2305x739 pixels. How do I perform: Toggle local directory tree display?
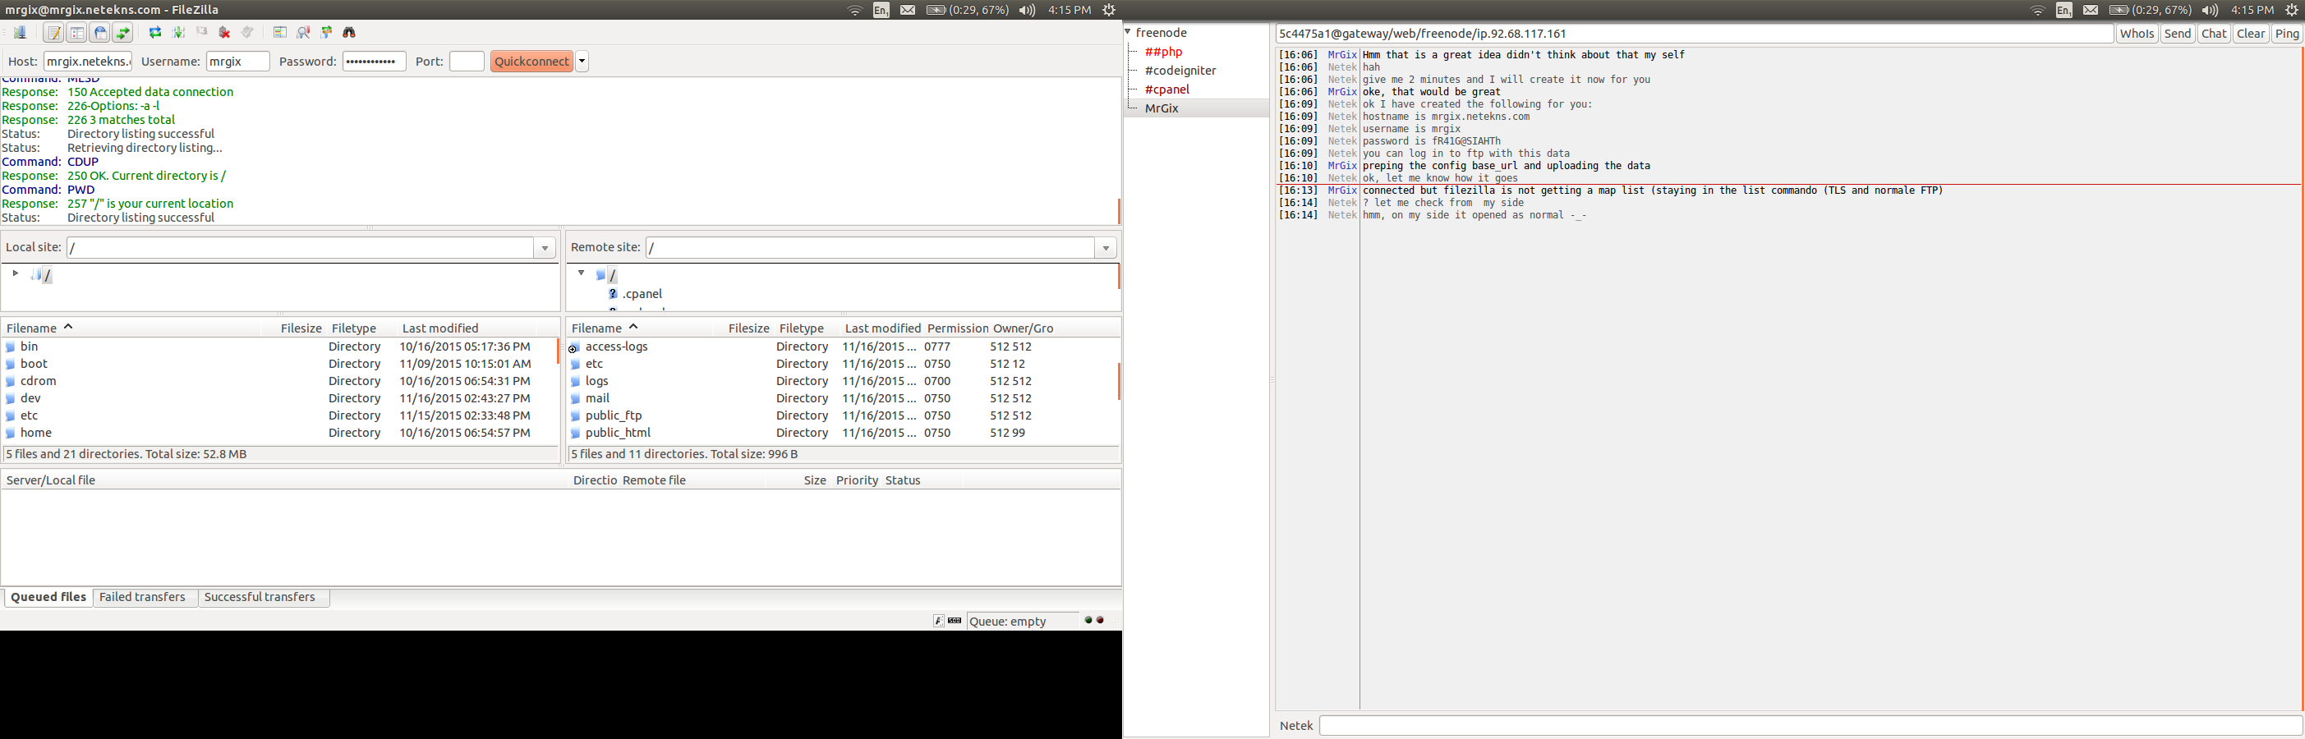pyautogui.click(x=77, y=33)
